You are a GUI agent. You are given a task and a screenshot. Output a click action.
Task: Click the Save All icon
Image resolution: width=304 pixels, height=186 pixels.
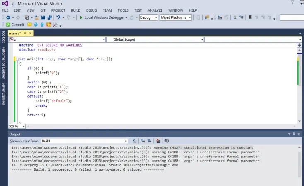point(50,17)
